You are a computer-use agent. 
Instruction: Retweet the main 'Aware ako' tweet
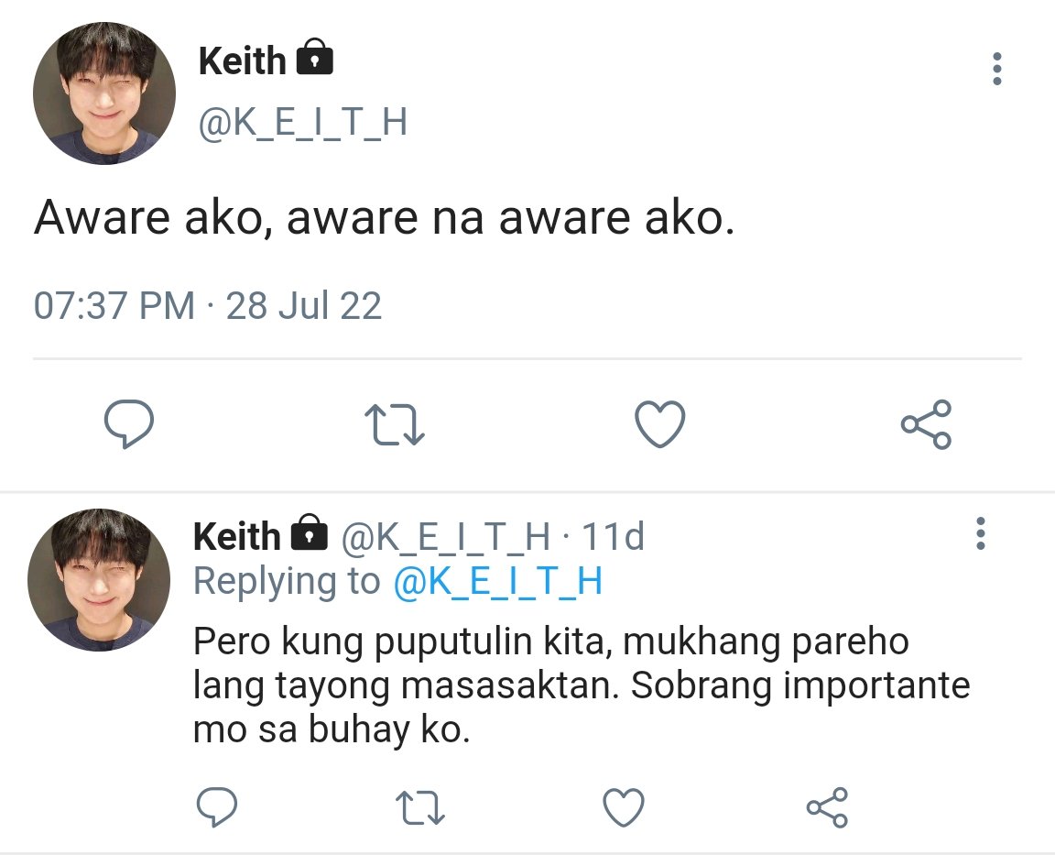(395, 424)
